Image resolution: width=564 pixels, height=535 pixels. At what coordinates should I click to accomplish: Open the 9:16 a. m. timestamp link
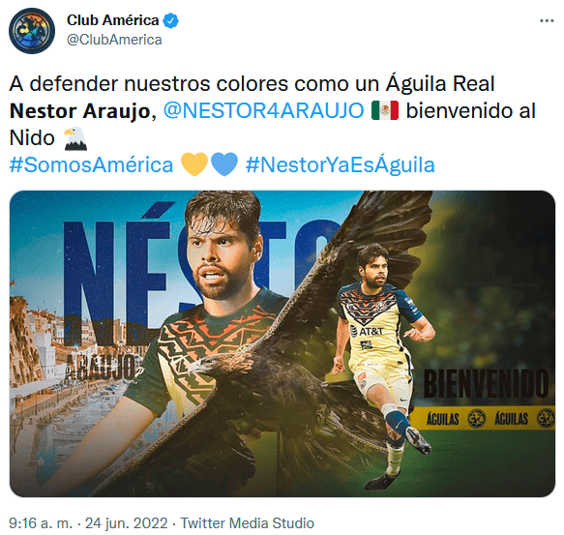(41, 523)
